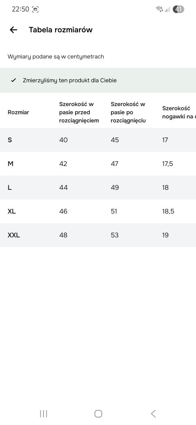Tap the Zmierzyliśmy ten produkt dla Ciebie banner
The image size is (196, 425).
coord(98,81)
